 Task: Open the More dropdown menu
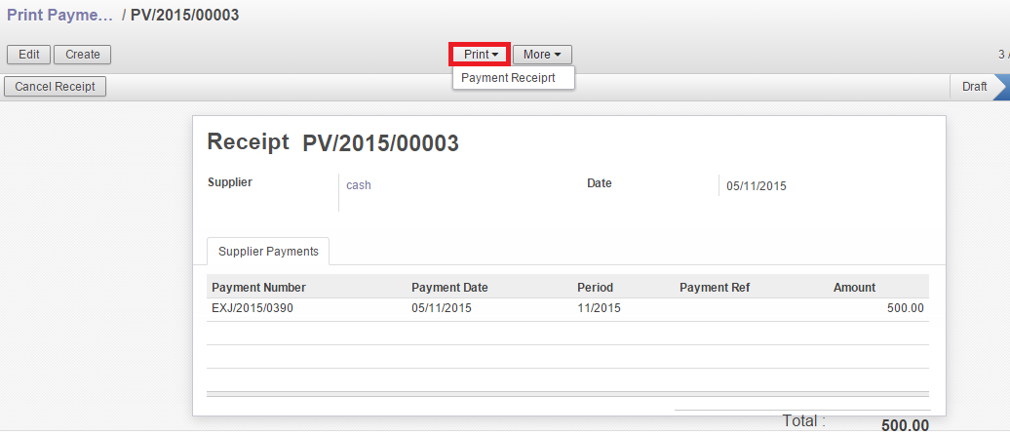(542, 55)
